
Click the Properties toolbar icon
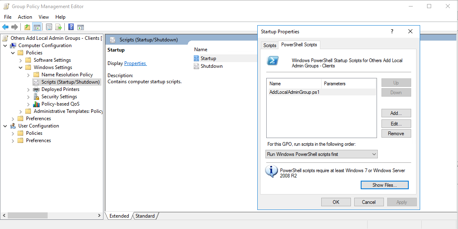tap(49, 27)
